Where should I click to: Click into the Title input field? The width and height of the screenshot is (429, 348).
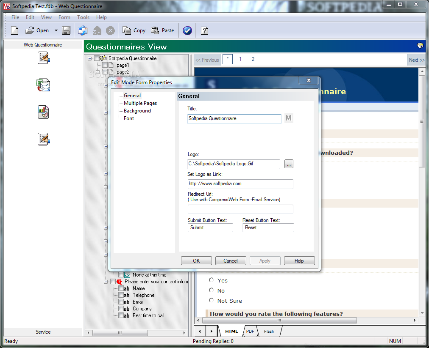[234, 119]
